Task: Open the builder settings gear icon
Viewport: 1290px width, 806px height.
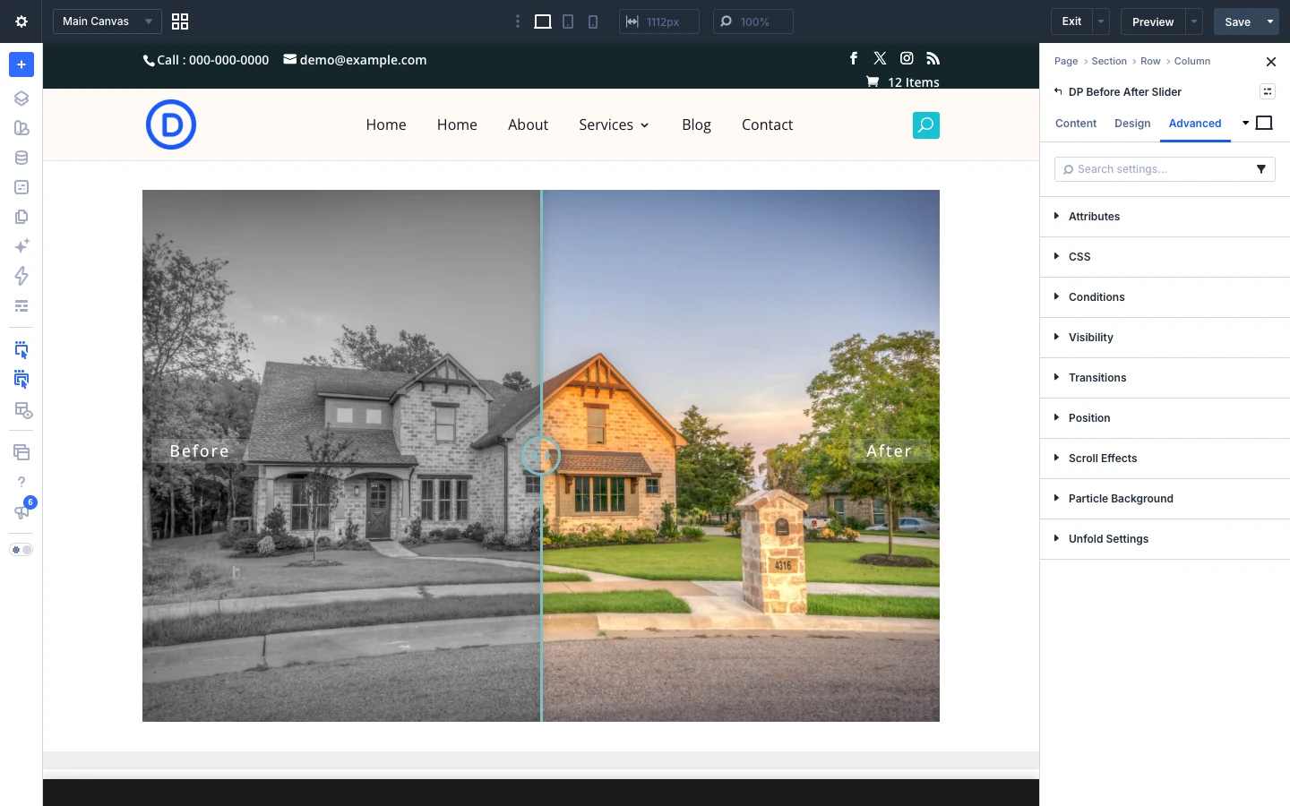Action: (21, 21)
